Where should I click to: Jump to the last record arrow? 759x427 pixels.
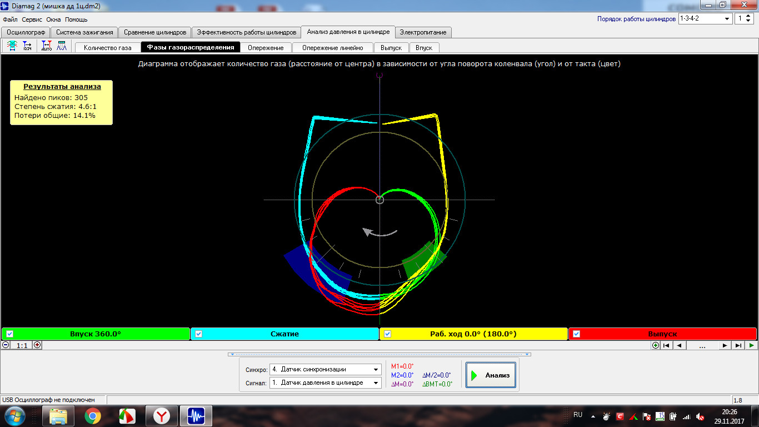[738, 345]
